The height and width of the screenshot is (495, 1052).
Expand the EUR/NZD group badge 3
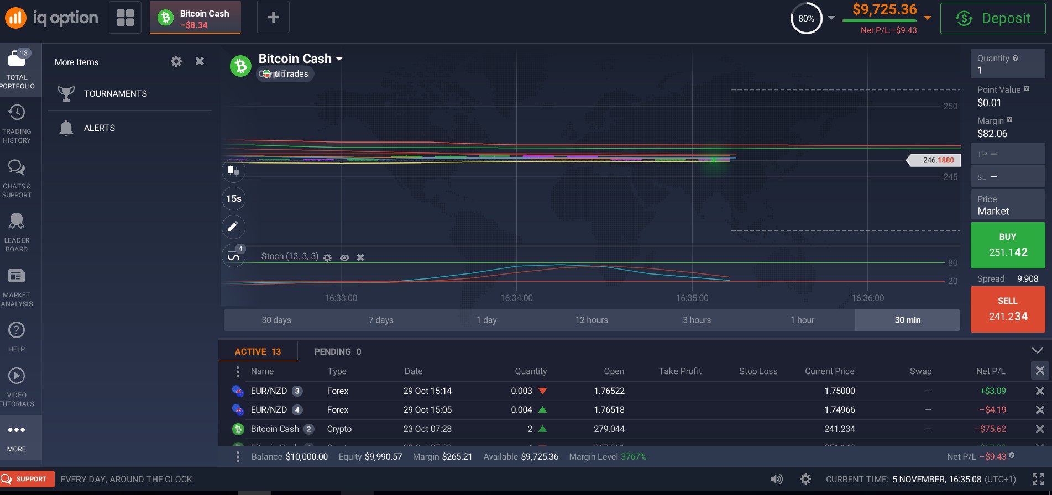[297, 391]
